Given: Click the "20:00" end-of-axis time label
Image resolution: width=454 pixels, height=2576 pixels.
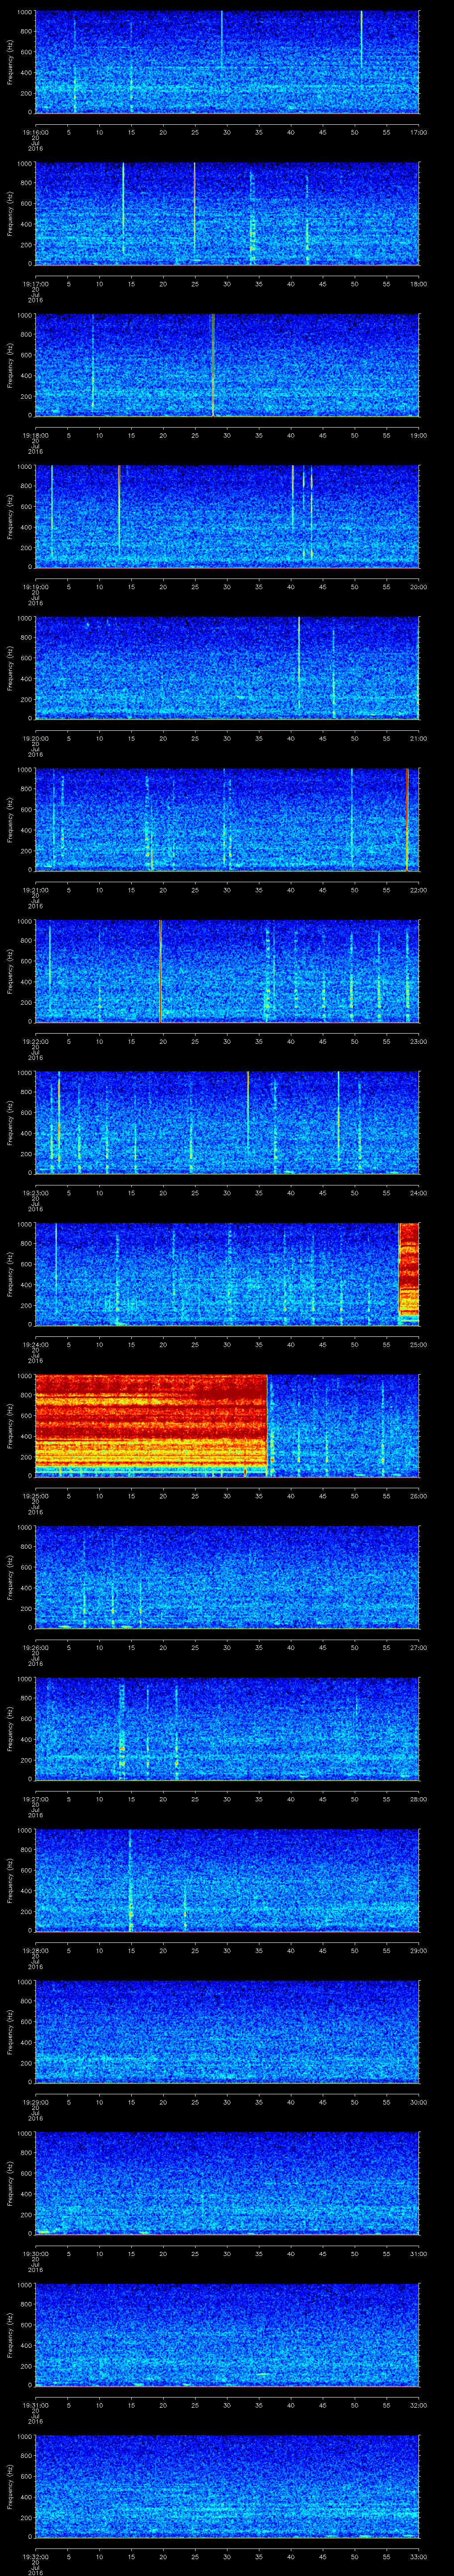Looking at the screenshot, I should (x=418, y=587).
